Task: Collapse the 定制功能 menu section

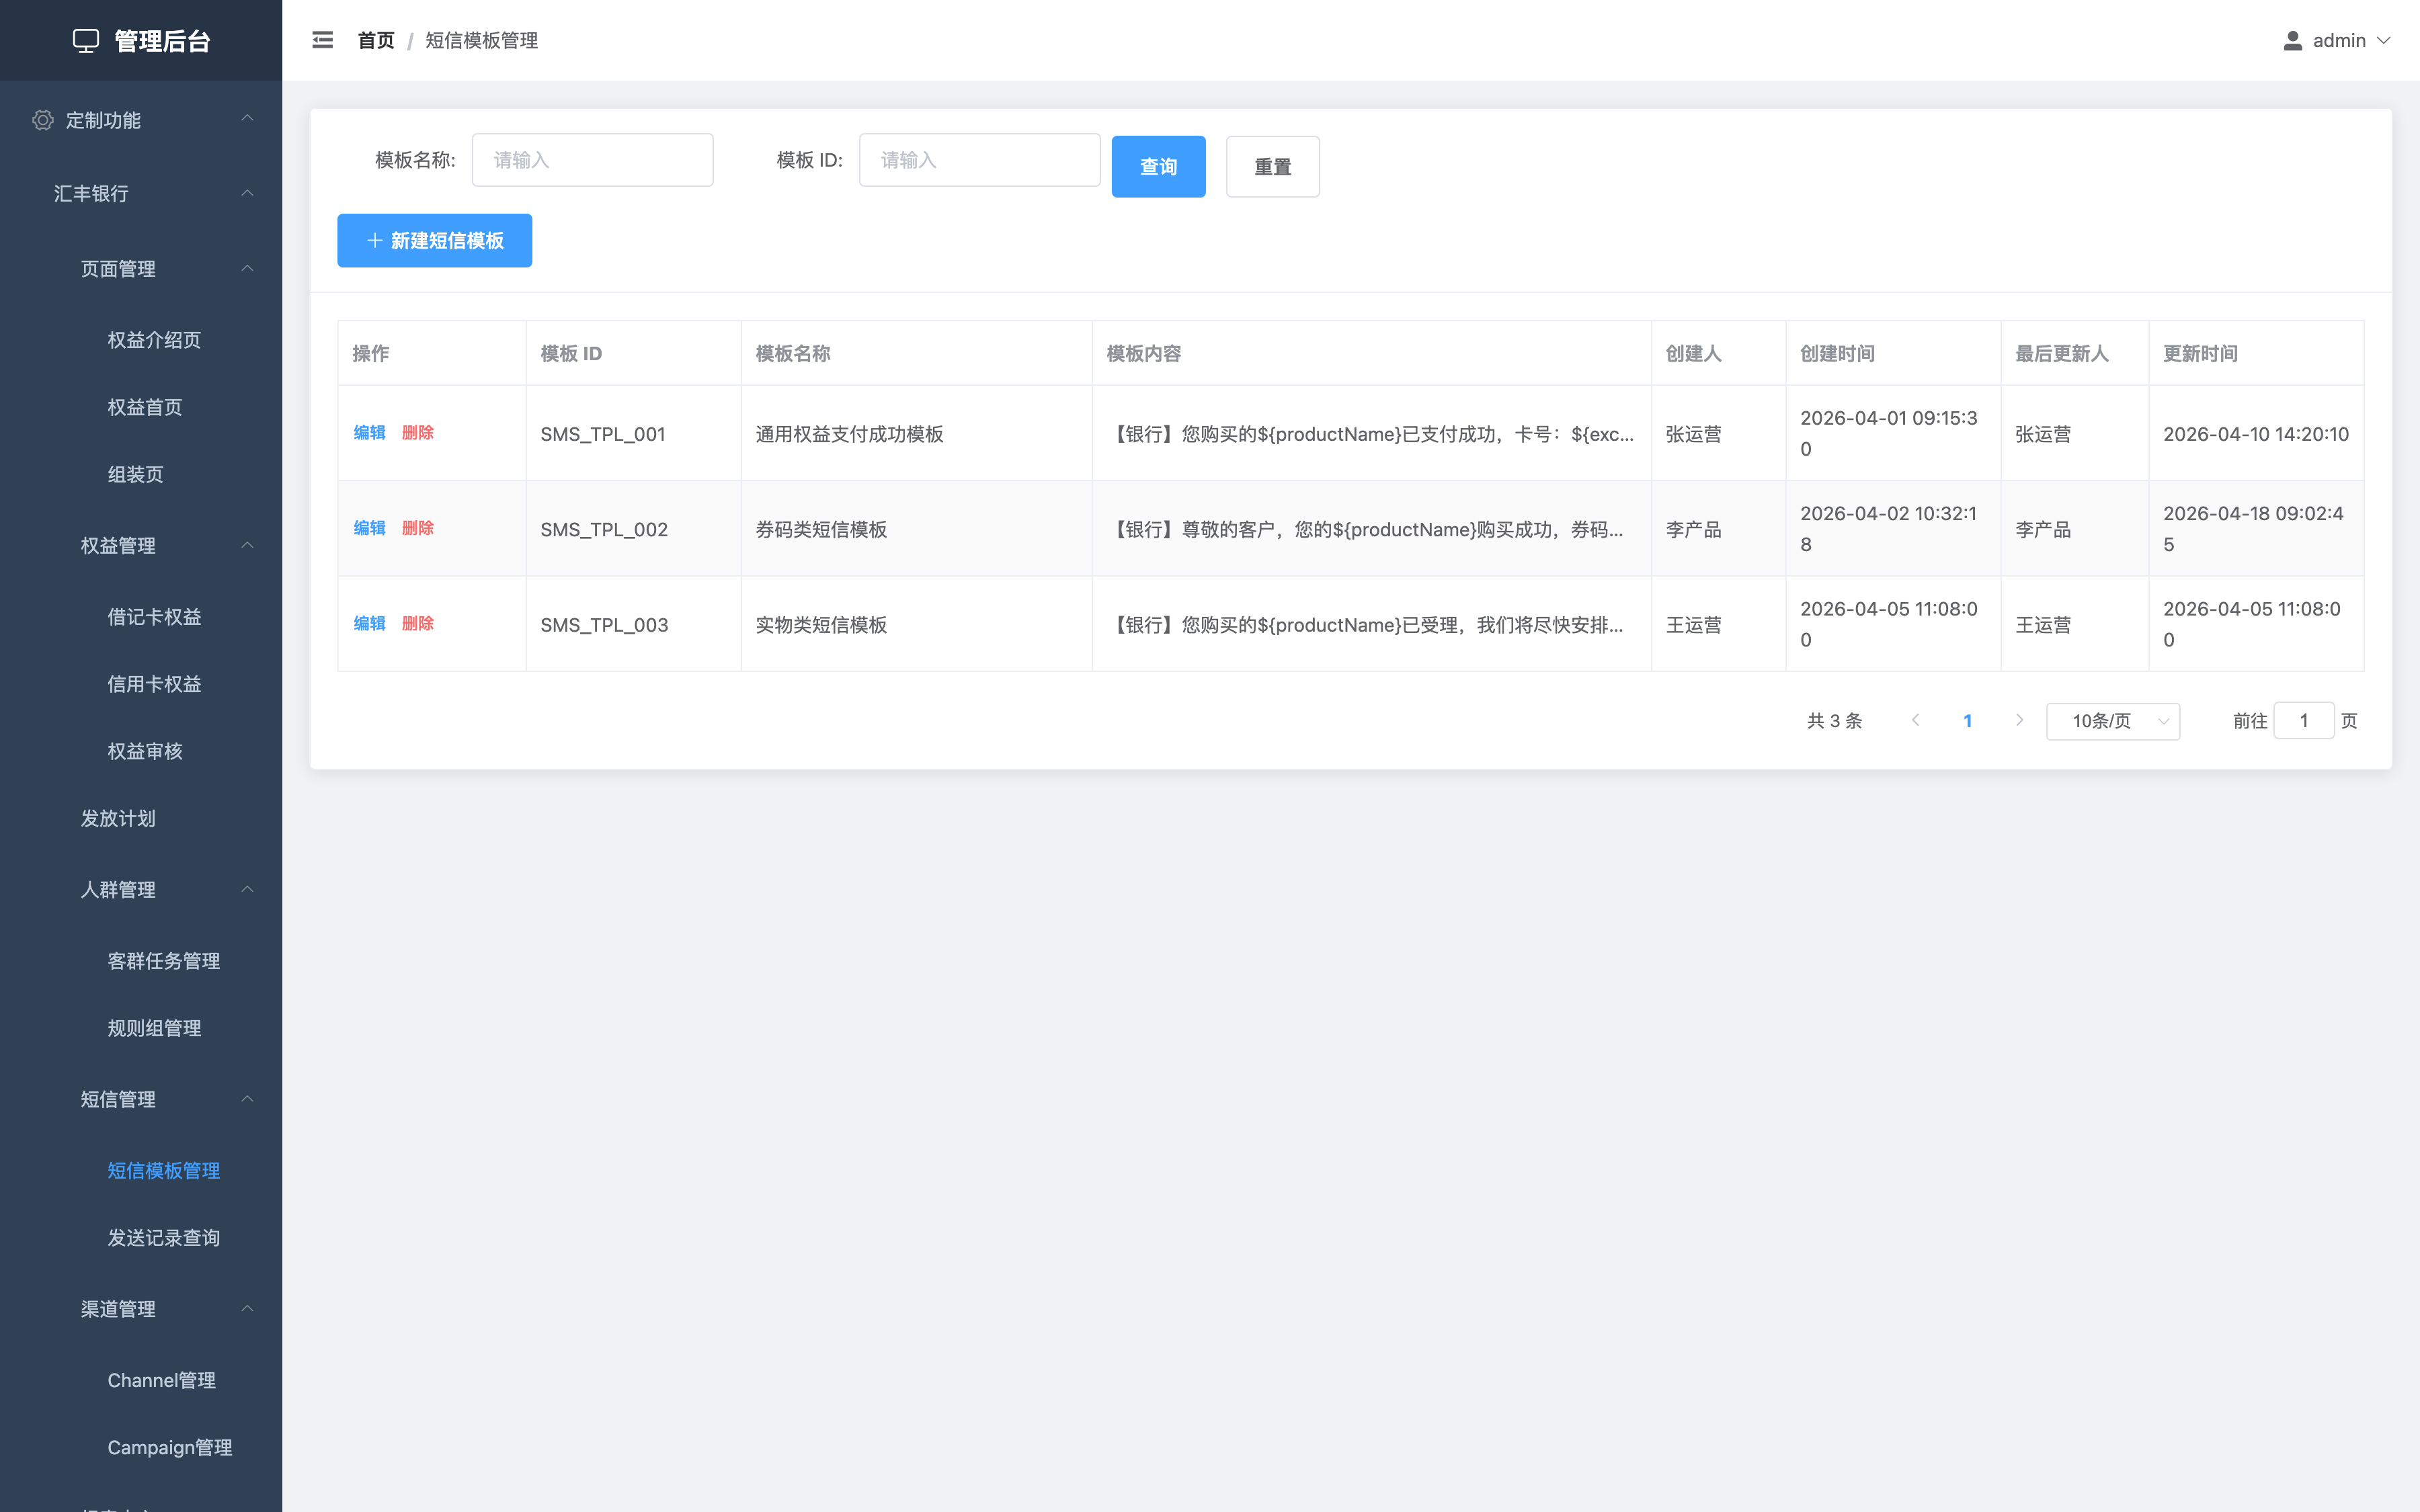Action: coord(141,120)
